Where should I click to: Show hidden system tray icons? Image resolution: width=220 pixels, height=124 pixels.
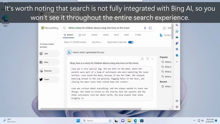(x=194, y=121)
